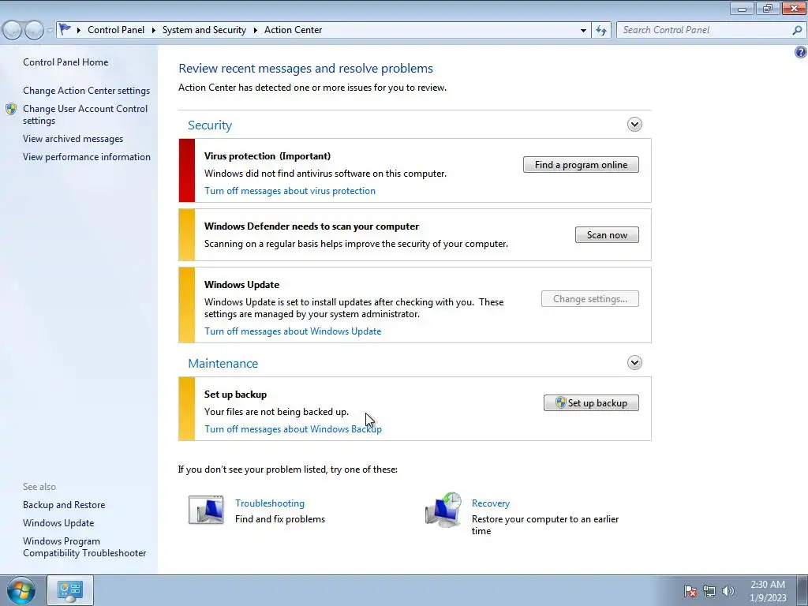Select the System and Security breadcrumb
808x606 pixels.
pyautogui.click(x=204, y=30)
